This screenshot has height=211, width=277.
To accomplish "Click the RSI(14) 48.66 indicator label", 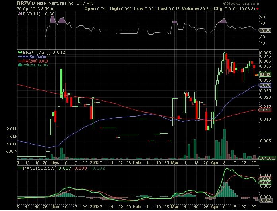I will (39, 14).
